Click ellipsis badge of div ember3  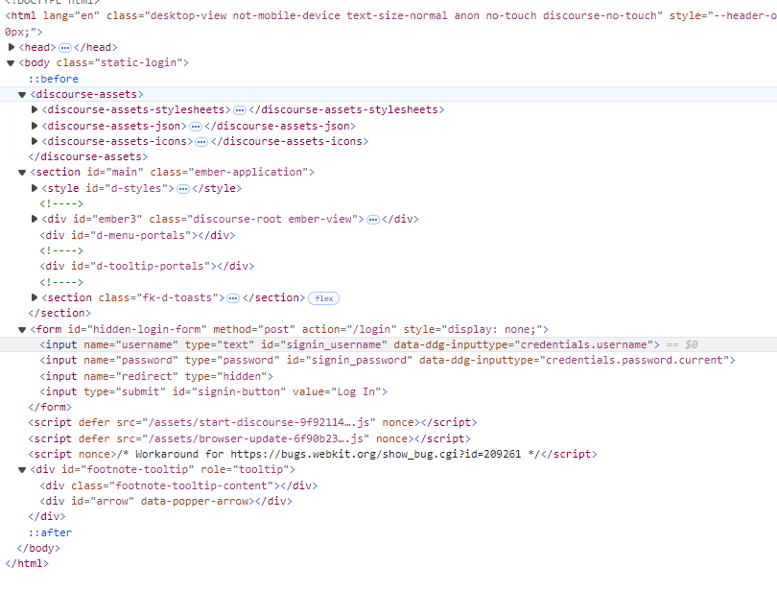coord(373,220)
